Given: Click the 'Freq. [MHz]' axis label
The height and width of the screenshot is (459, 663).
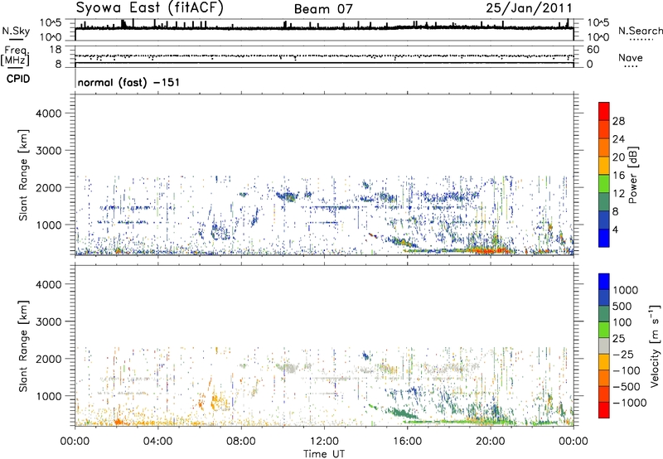Looking at the screenshot, I should click(15, 56).
